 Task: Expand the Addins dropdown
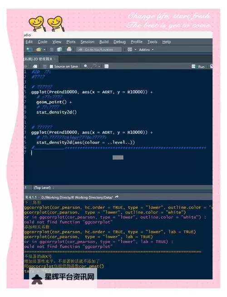pyautogui.click(x=146, y=50)
